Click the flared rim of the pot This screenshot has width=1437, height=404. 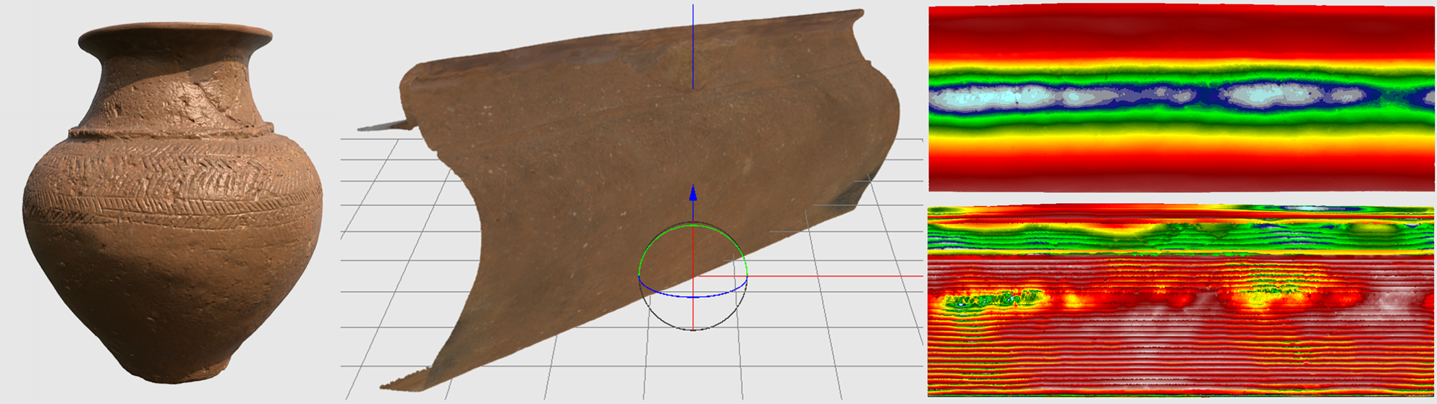175,36
